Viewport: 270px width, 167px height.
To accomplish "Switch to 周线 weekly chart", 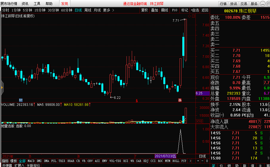I will 88,10.
